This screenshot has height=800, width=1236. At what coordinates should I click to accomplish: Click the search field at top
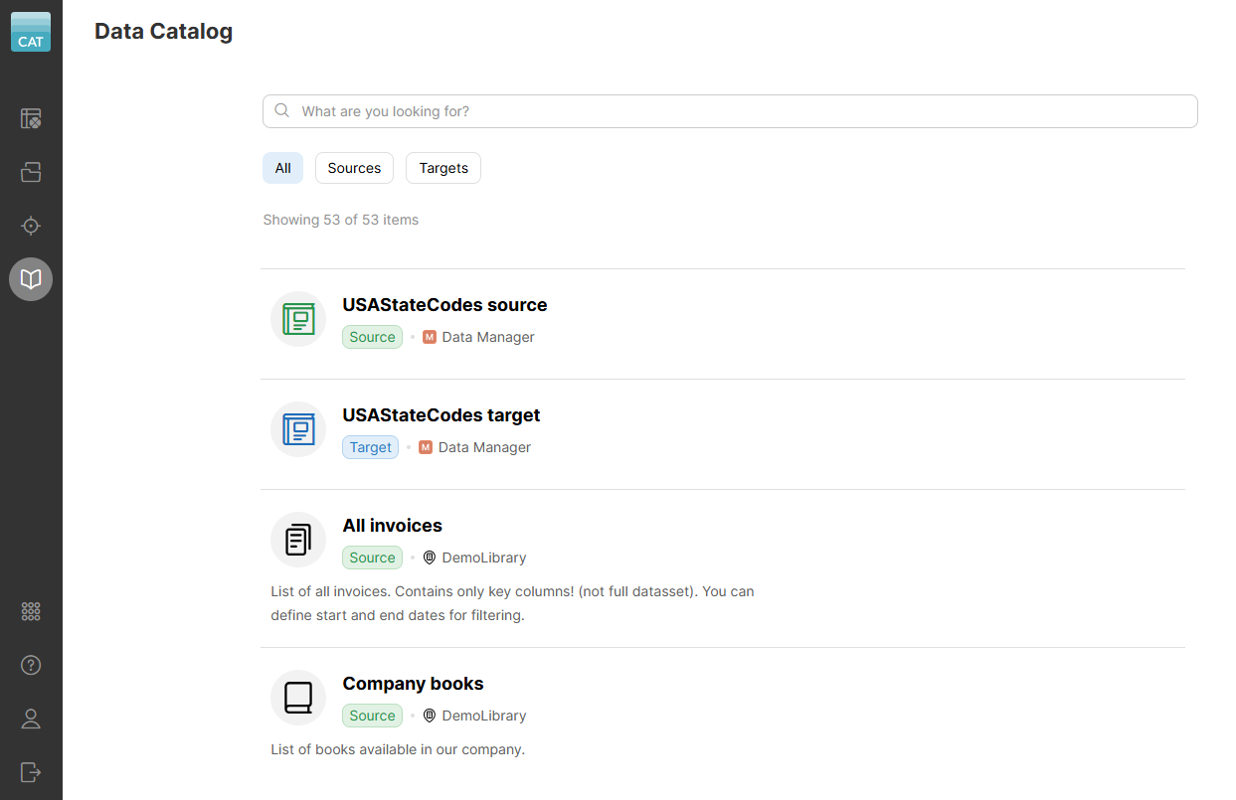point(729,111)
